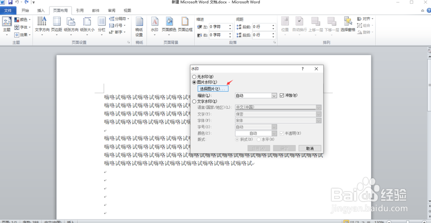Screen dimensions: 431x223
Task: Click the 水印 watermark ribbon icon
Action: 154,26
